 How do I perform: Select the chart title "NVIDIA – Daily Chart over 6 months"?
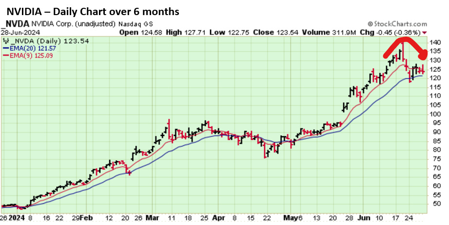93,11
